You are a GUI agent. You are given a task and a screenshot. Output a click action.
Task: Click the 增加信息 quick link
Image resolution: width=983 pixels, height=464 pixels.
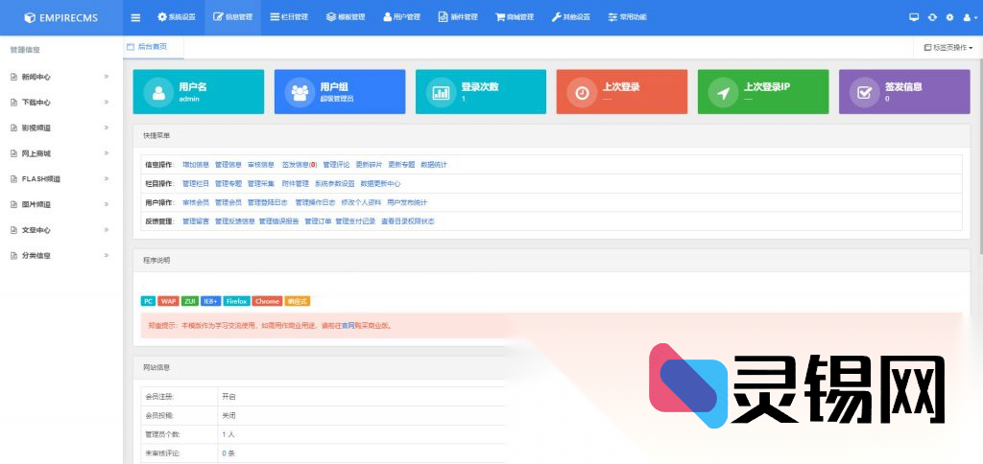196,165
